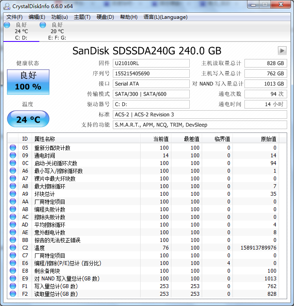Click the status orb of row E6
The width and height of the screenshot is (294, 306).
click(x=13, y=263)
